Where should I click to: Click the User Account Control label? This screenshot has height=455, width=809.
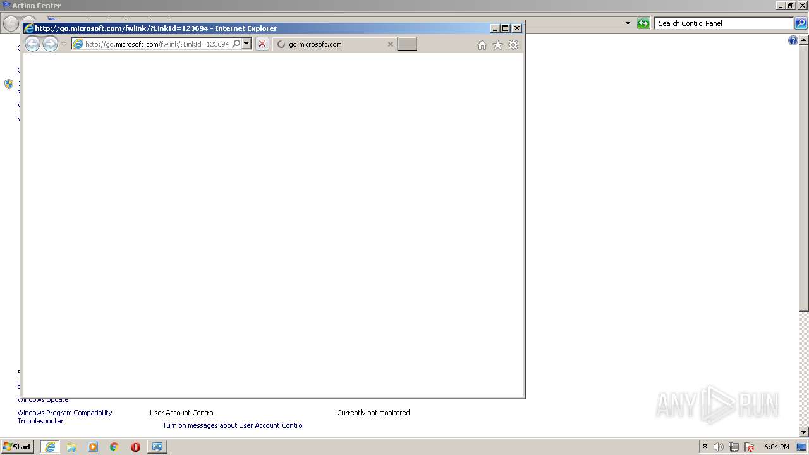tap(182, 413)
